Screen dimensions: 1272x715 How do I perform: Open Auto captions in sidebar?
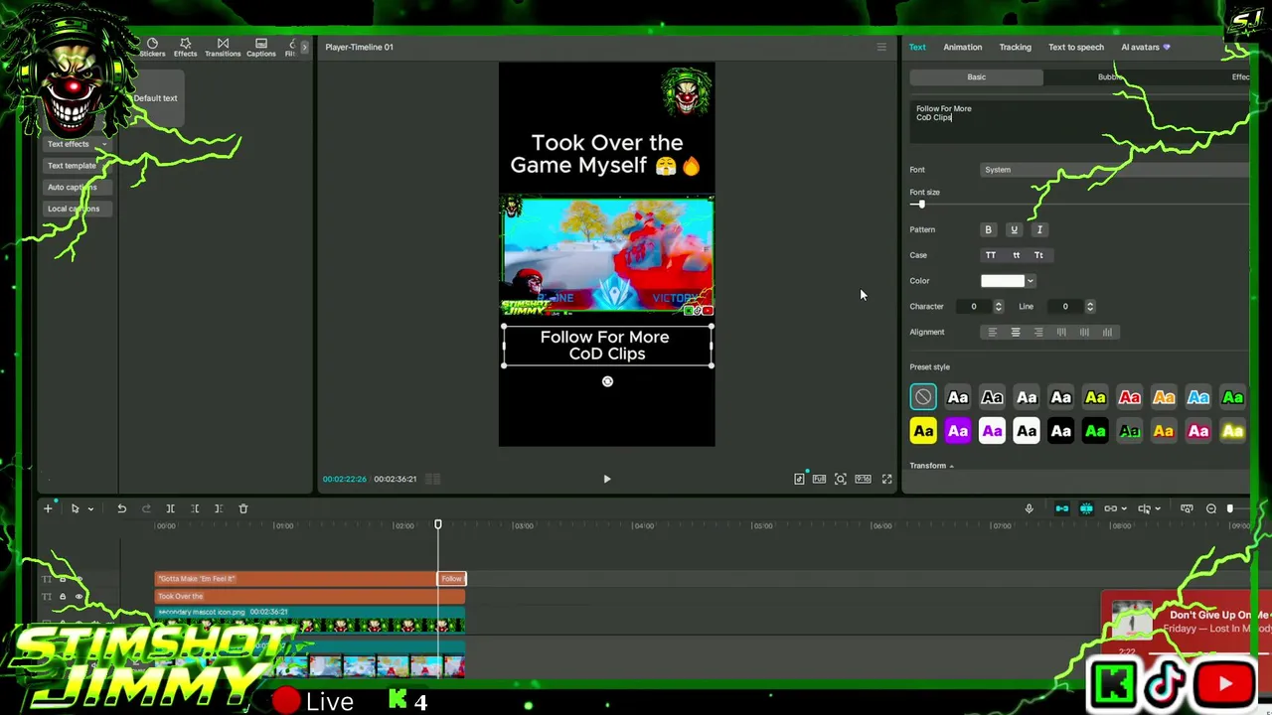click(76, 187)
